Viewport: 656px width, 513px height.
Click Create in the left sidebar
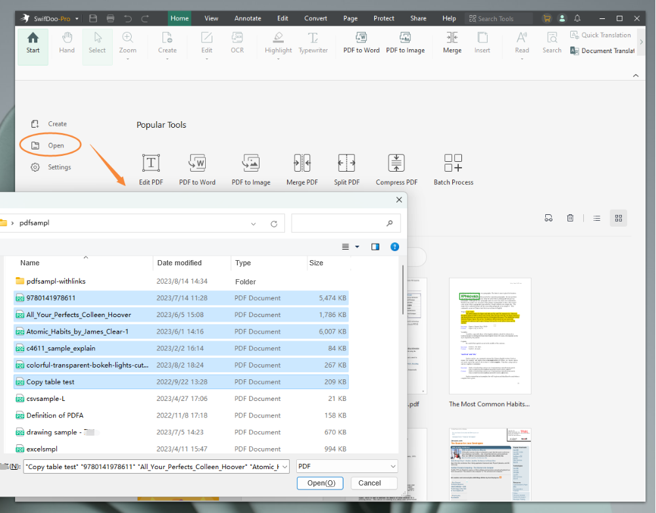pos(48,124)
